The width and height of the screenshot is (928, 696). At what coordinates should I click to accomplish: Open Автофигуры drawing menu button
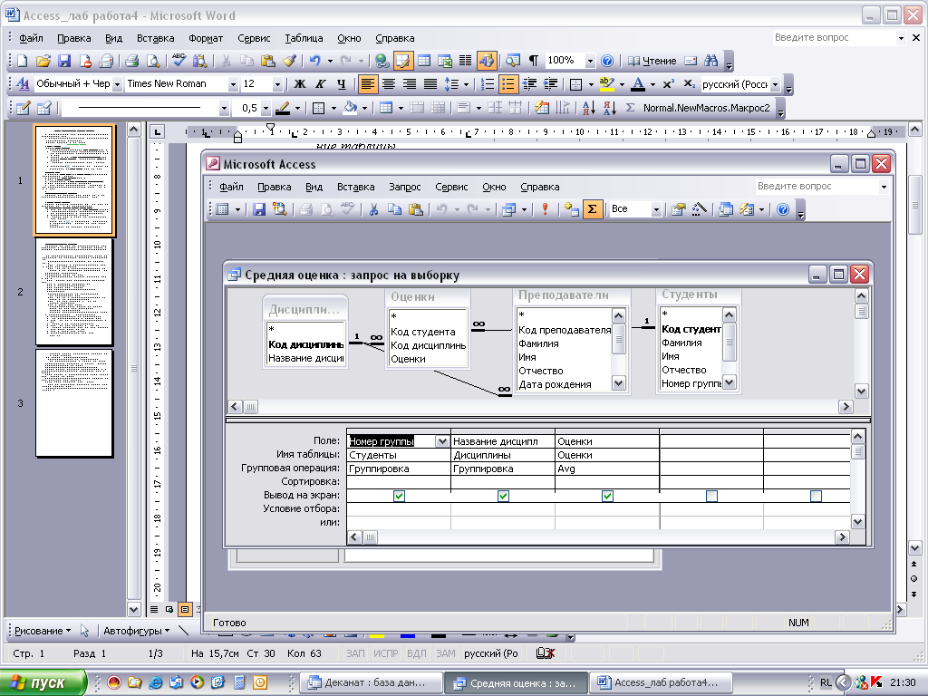[x=136, y=631]
